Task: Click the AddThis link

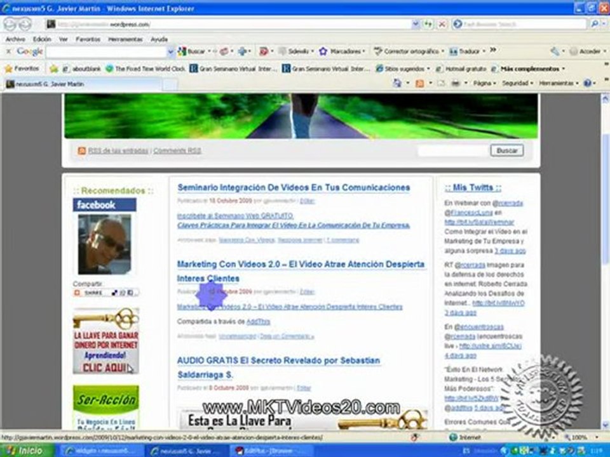Action: [x=259, y=321]
